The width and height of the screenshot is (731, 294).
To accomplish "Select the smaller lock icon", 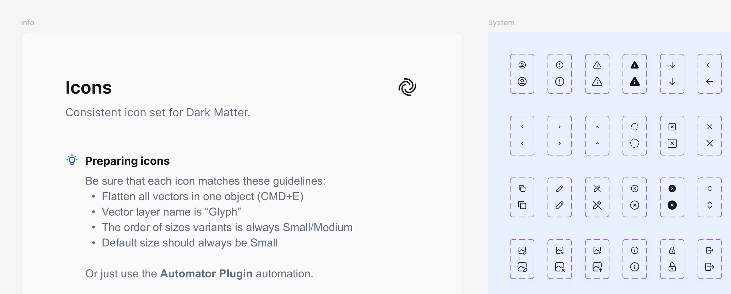I will tap(672, 250).
